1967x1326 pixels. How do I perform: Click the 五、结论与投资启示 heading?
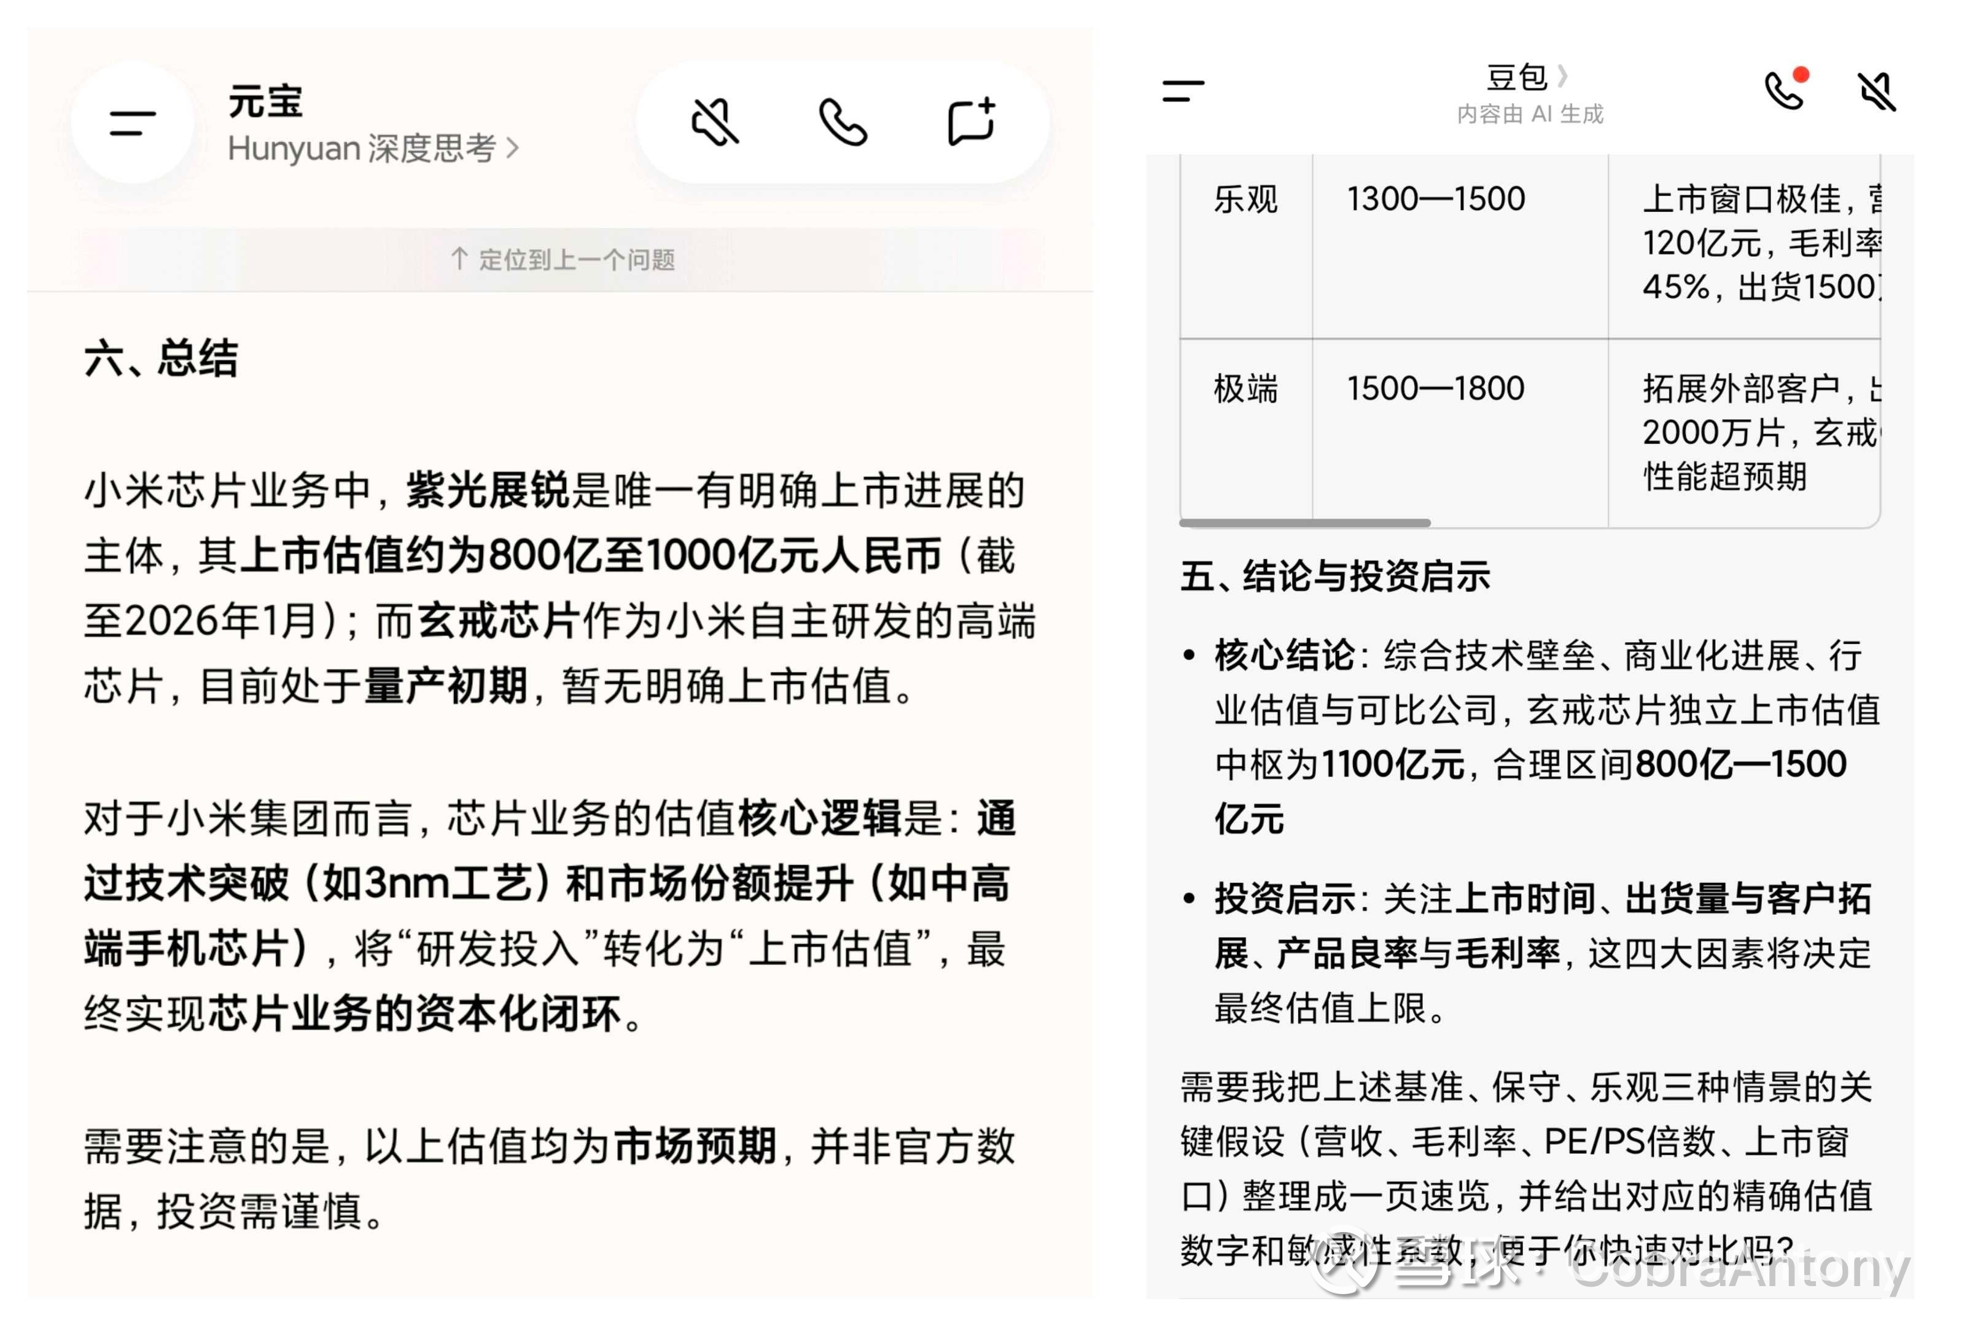[1334, 576]
